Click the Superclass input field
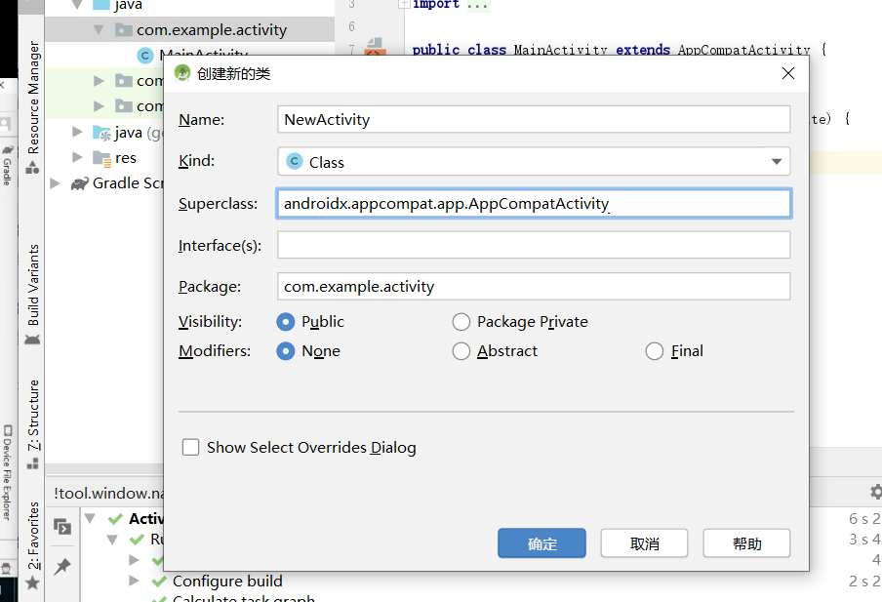 point(534,203)
